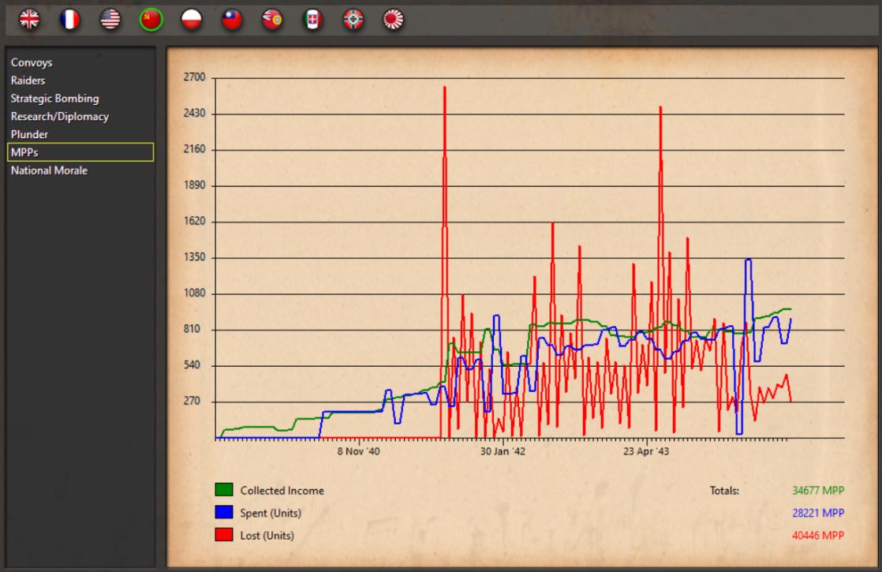Click the 2160 axis value
882x572 pixels.
195,149
